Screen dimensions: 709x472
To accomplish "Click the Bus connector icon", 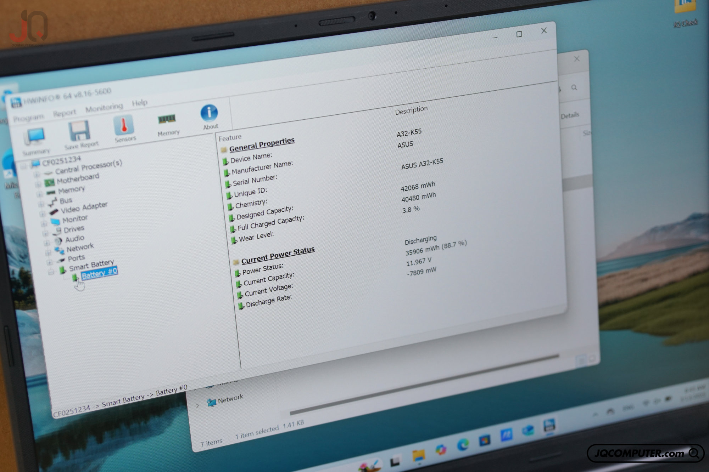I will pyautogui.click(x=52, y=202).
